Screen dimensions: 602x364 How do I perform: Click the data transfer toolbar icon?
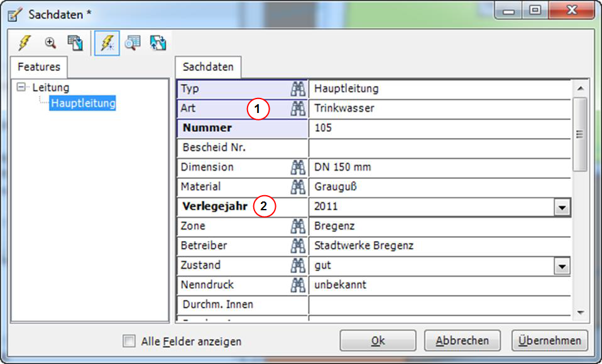[x=157, y=43]
